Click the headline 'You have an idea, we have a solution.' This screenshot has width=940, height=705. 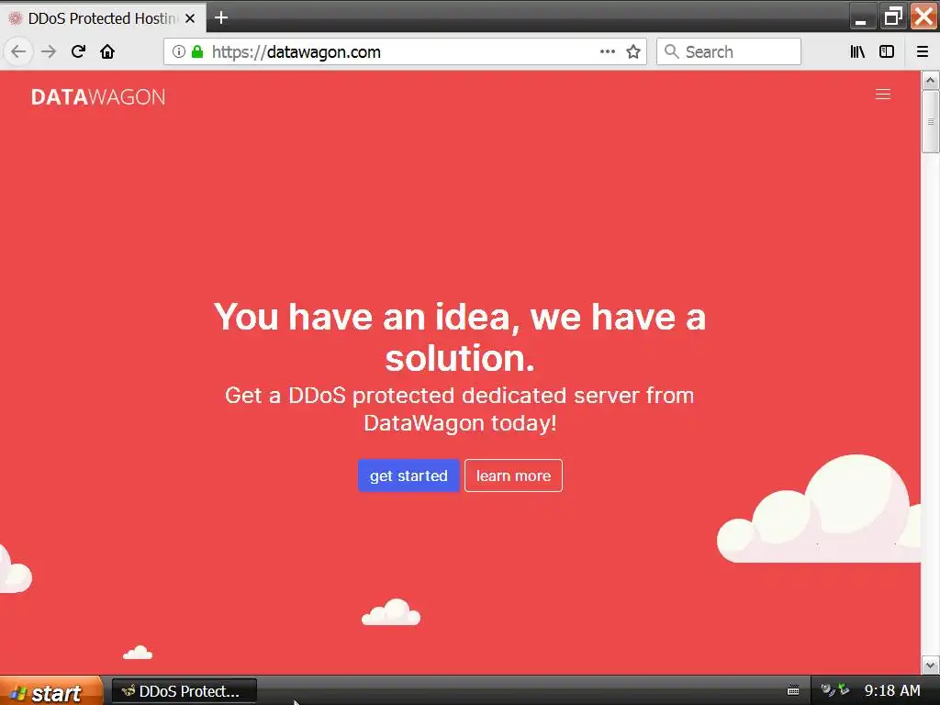tap(460, 337)
